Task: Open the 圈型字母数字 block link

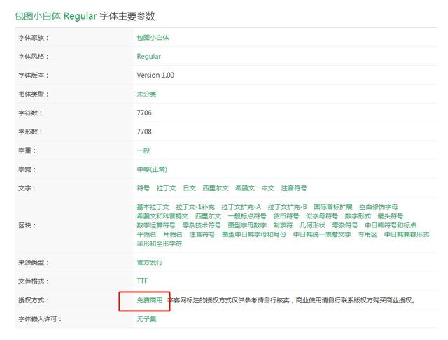Action: click(x=247, y=225)
